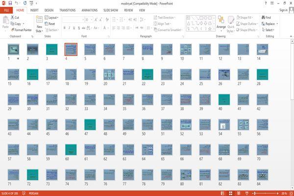Toggle Center paragraph alignment
Screen dimensions: 294x196
click(119, 28)
